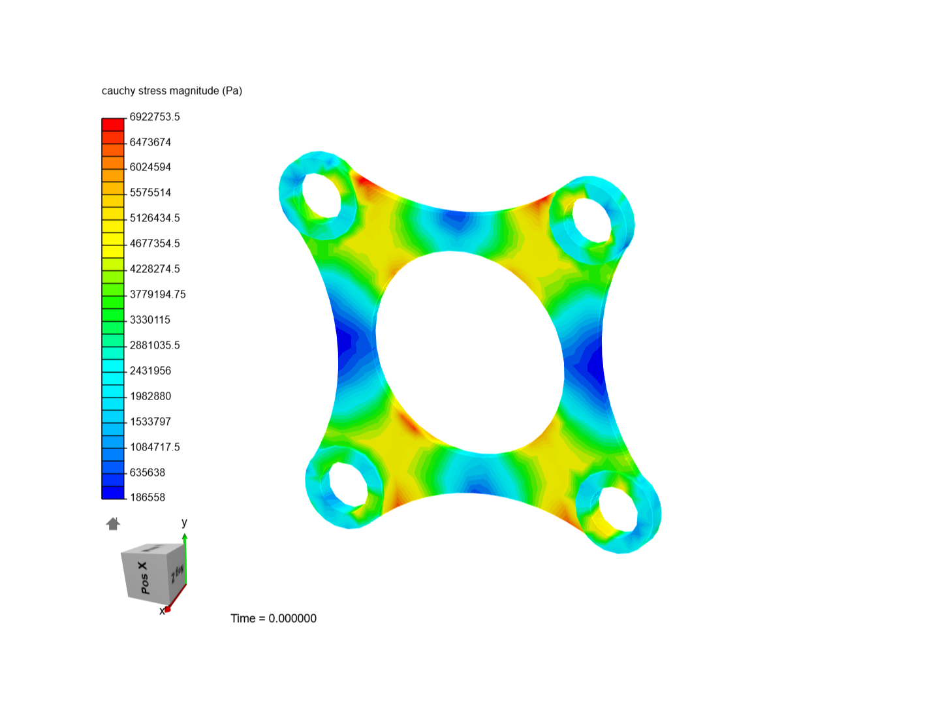
Task: Click the y axis label
Action: pyautogui.click(x=184, y=522)
